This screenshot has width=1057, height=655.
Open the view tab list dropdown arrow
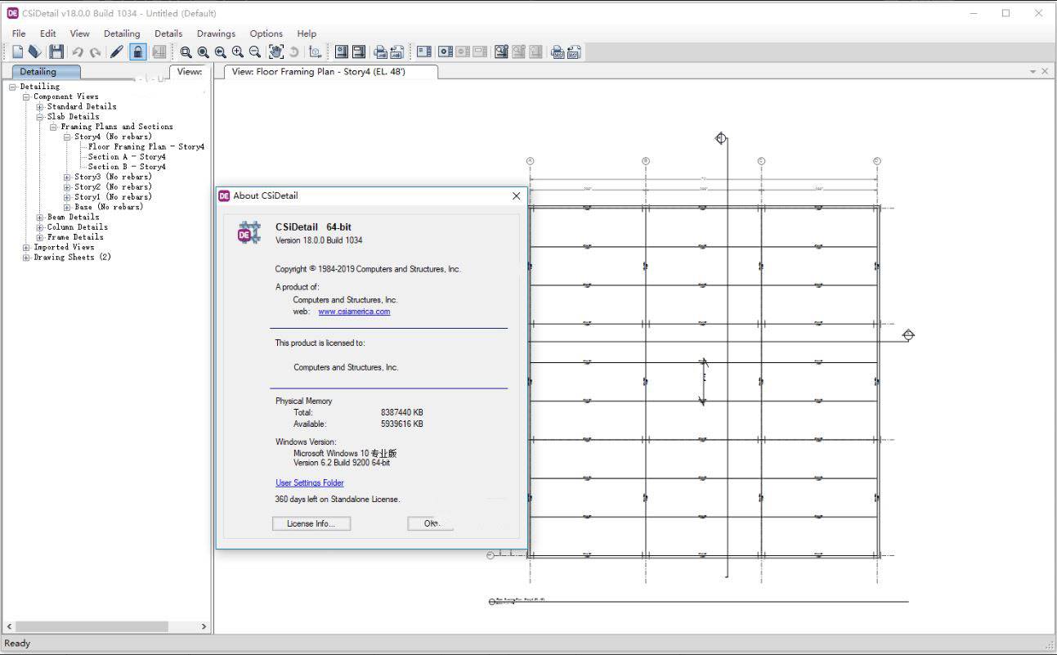tap(1033, 72)
